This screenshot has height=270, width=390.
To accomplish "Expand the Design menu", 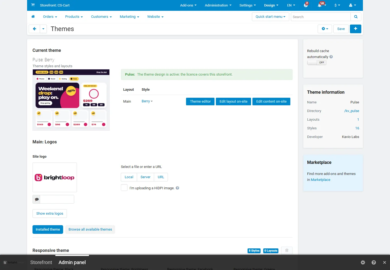I will click(x=271, y=5).
